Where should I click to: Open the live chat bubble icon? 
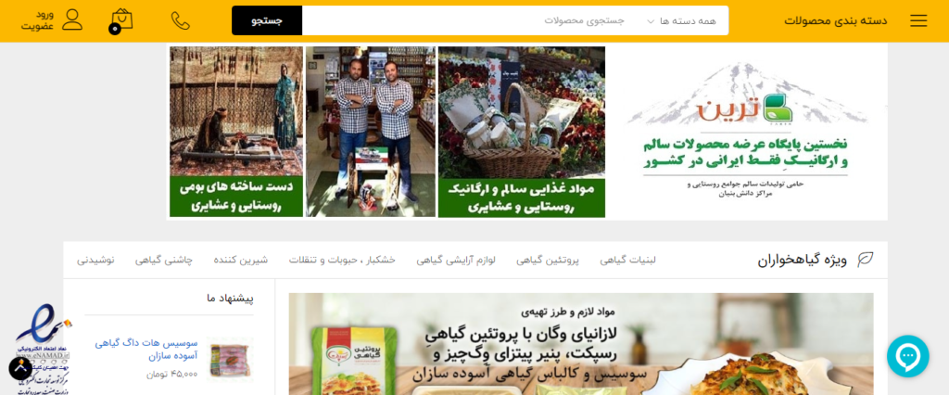pos(908,356)
